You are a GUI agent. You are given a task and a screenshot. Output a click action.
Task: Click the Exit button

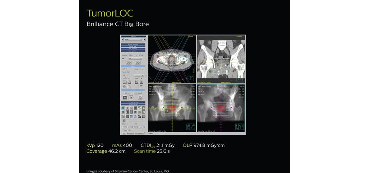coord(124,133)
